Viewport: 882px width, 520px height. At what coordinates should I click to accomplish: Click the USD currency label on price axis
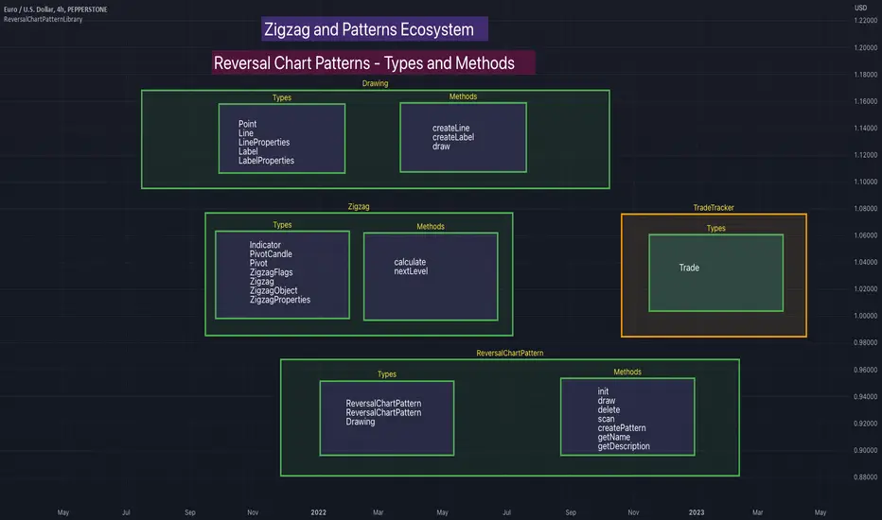860,8
